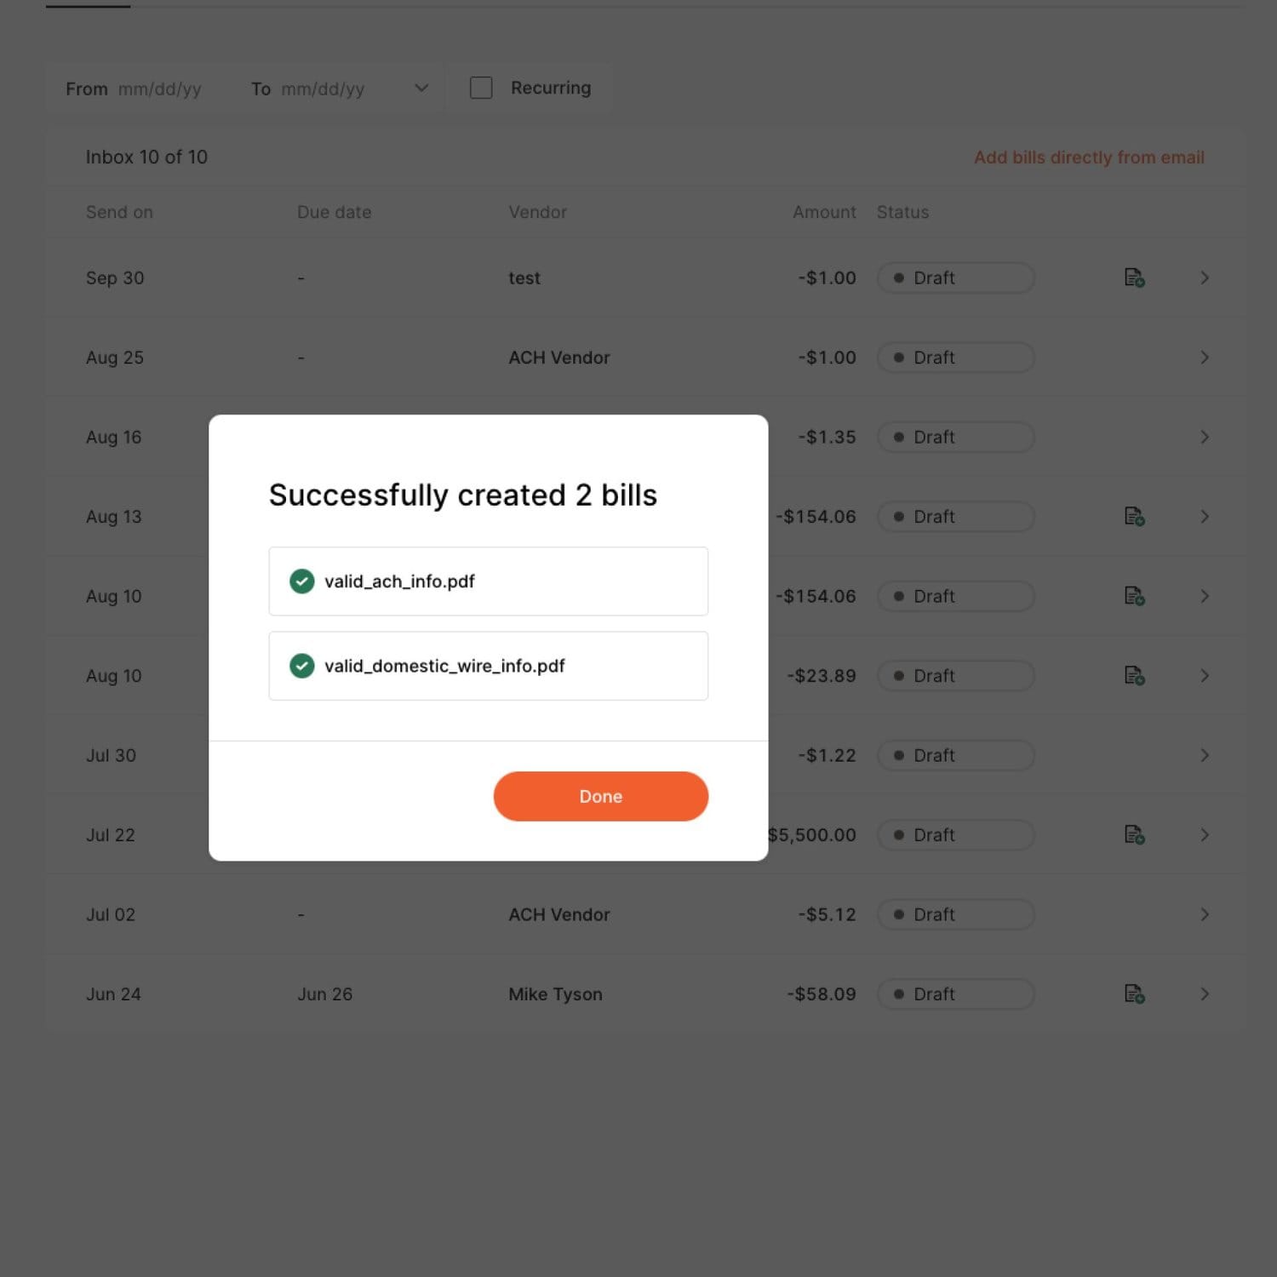Click the From date input field
The image size is (1277, 1277).
click(159, 89)
